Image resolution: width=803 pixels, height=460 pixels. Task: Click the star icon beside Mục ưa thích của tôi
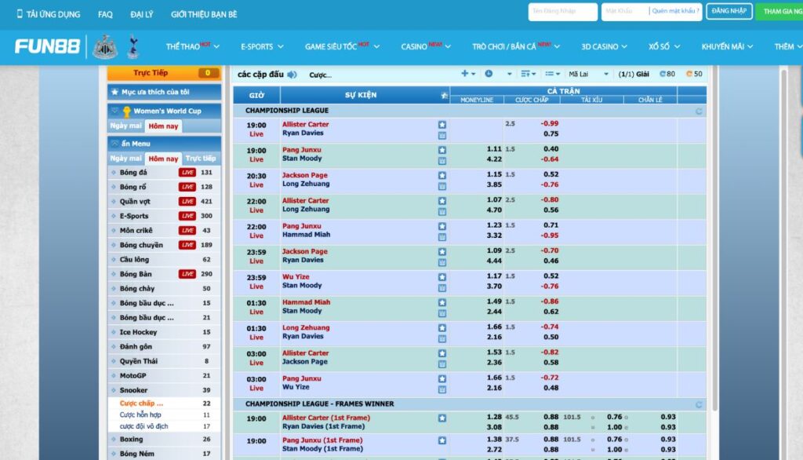(x=114, y=92)
